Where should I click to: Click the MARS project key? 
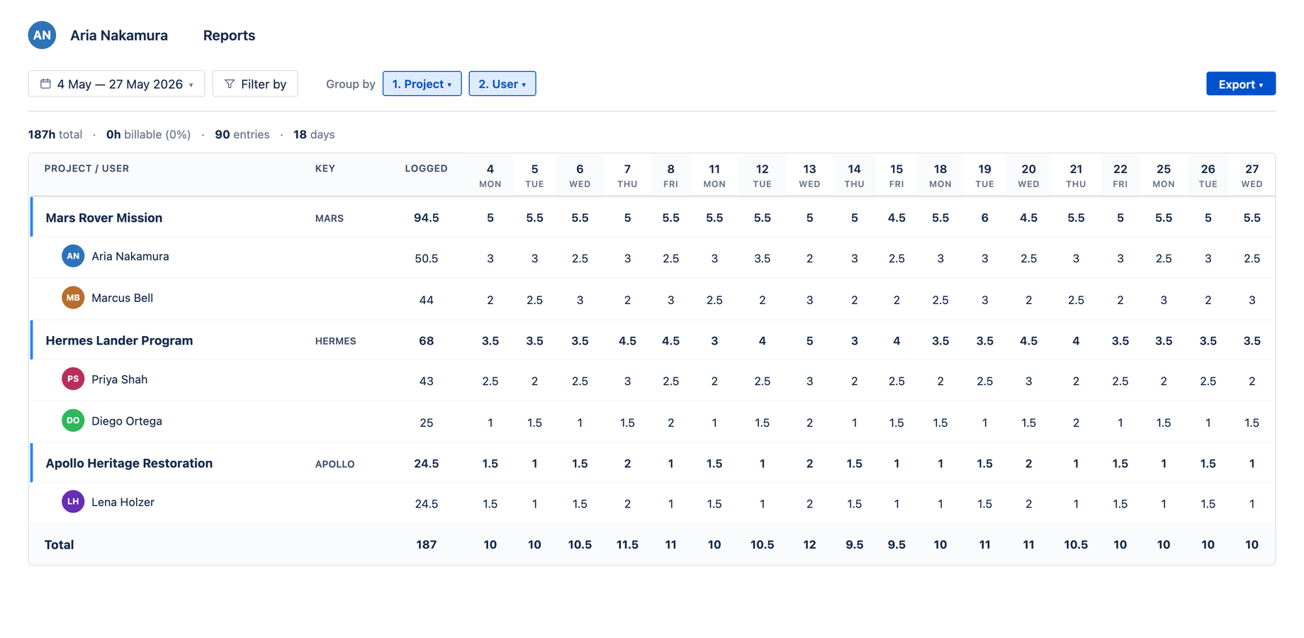click(329, 218)
